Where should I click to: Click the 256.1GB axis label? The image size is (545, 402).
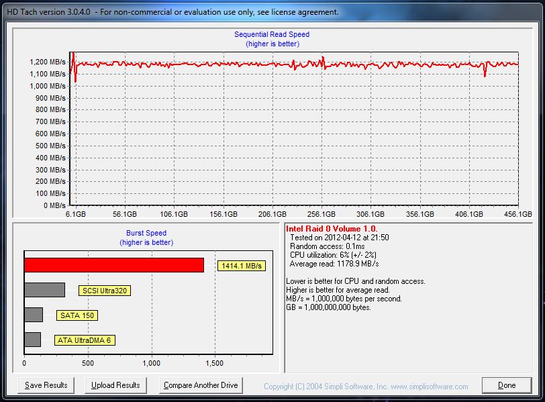321,214
